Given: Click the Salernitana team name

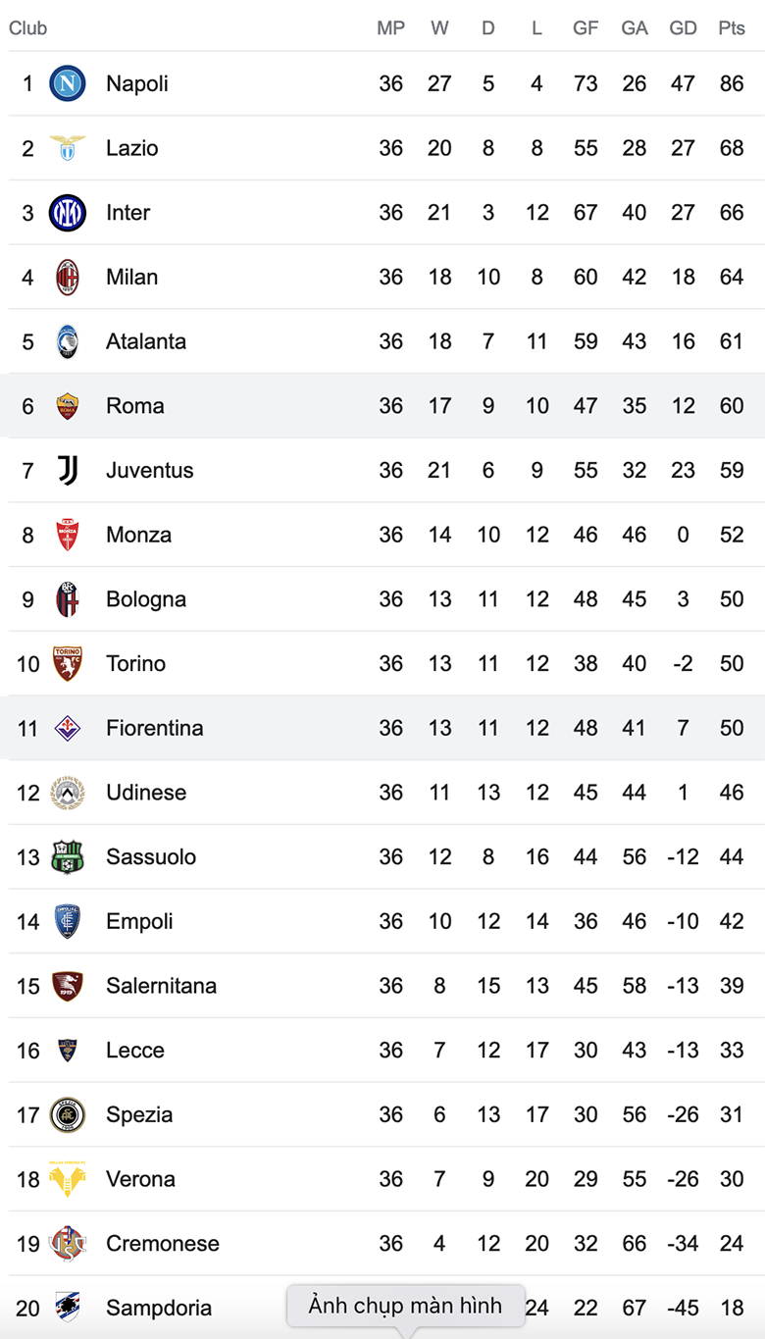Looking at the screenshot, I should pos(162,986).
